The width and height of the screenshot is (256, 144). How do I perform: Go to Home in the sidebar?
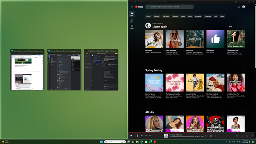click(132, 14)
